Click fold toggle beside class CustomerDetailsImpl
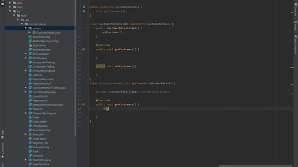This screenshot has width=298, height=167. [88, 24]
